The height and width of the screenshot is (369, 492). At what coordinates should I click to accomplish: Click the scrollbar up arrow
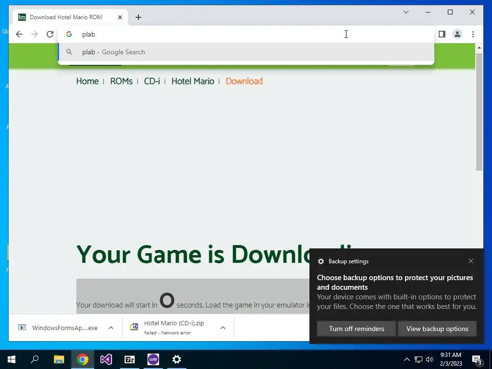pyautogui.click(x=479, y=48)
